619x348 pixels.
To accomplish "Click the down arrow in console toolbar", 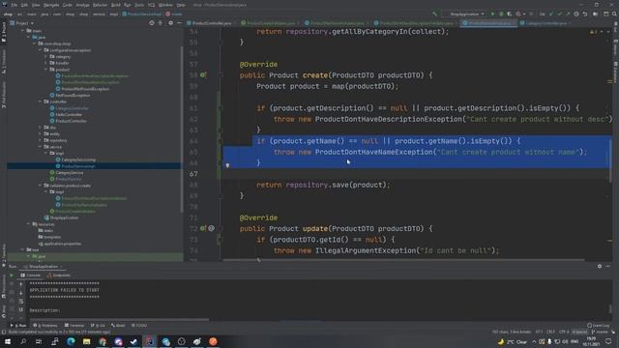I will pos(21,293).
